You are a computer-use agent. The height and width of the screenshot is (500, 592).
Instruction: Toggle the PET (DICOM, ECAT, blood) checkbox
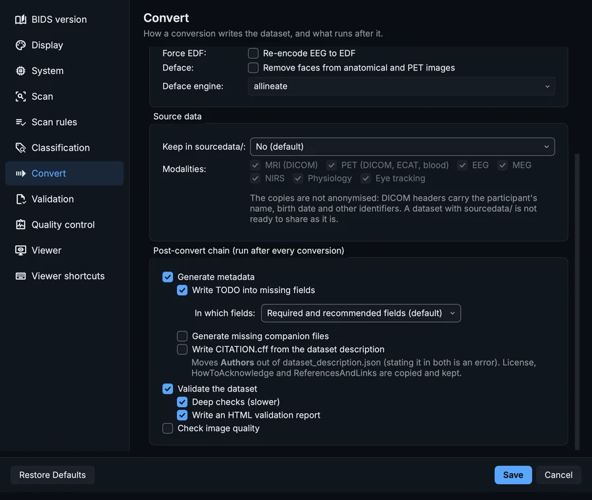[x=332, y=165]
